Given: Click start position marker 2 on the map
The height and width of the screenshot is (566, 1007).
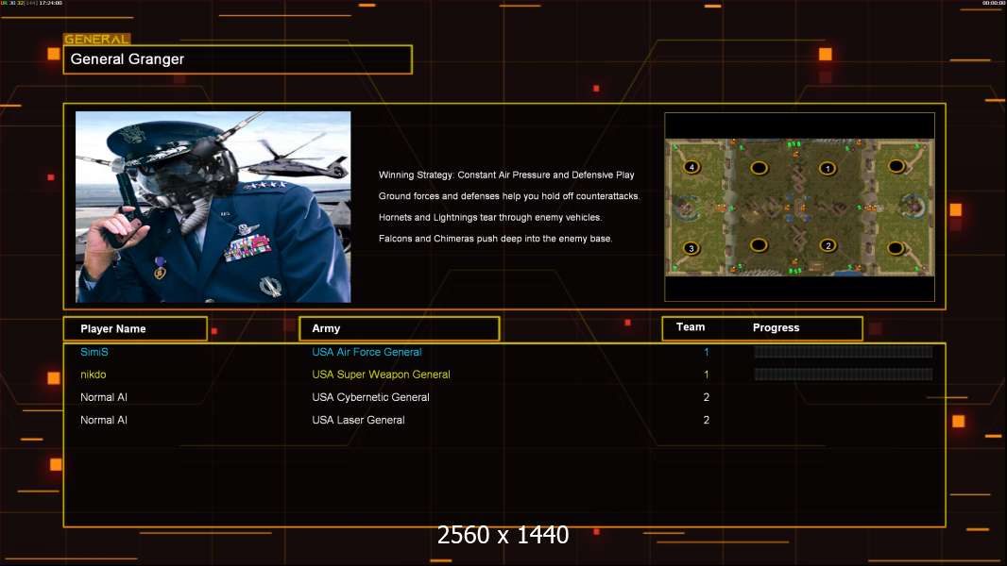Looking at the screenshot, I should tap(828, 245).
